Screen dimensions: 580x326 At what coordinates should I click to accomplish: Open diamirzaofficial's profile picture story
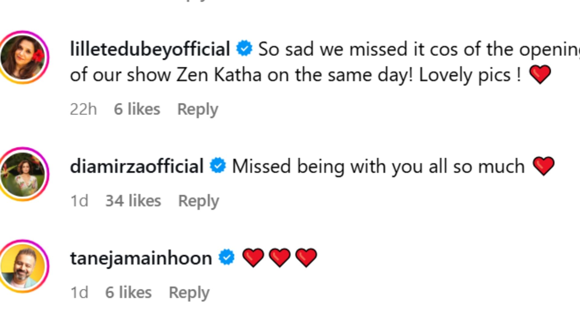[23, 174]
